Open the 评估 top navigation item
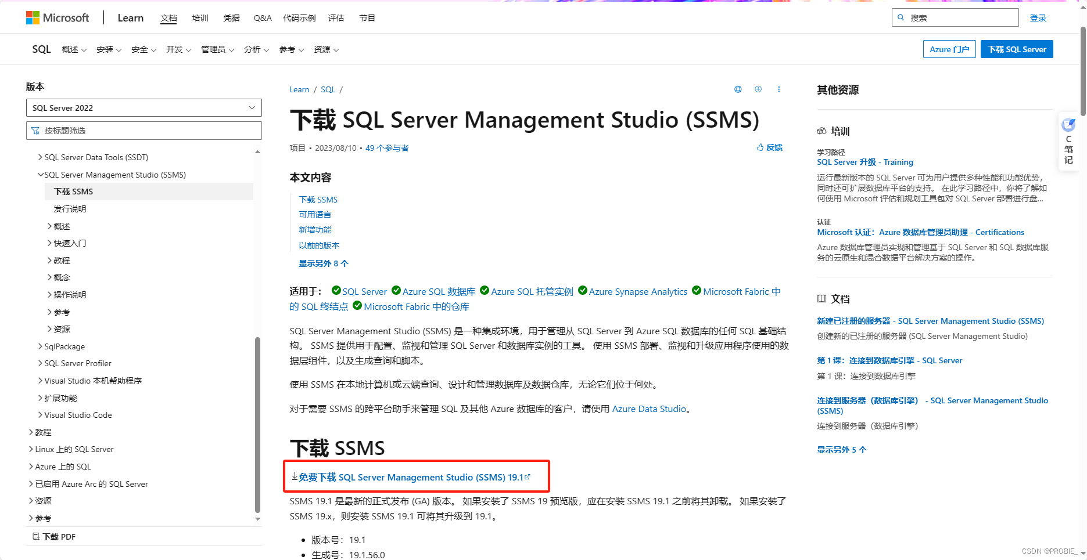Image resolution: width=1087 pixels, height=560 pixels. click(x=336, y=18)
